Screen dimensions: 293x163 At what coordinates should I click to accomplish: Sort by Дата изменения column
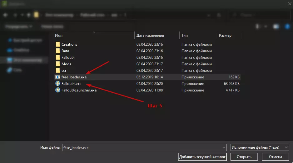click(150, 35)
